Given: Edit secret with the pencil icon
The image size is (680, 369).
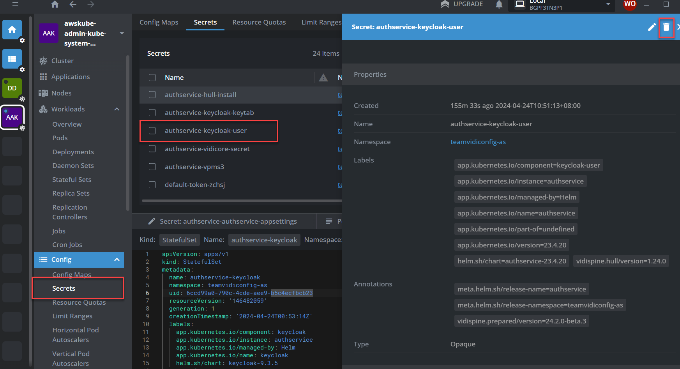Looking at the screenshot, I should point(652,27).
